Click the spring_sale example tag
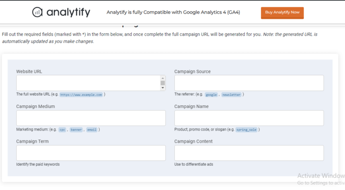Viewport: 345px width, 190px height. (x=247, y=130)
